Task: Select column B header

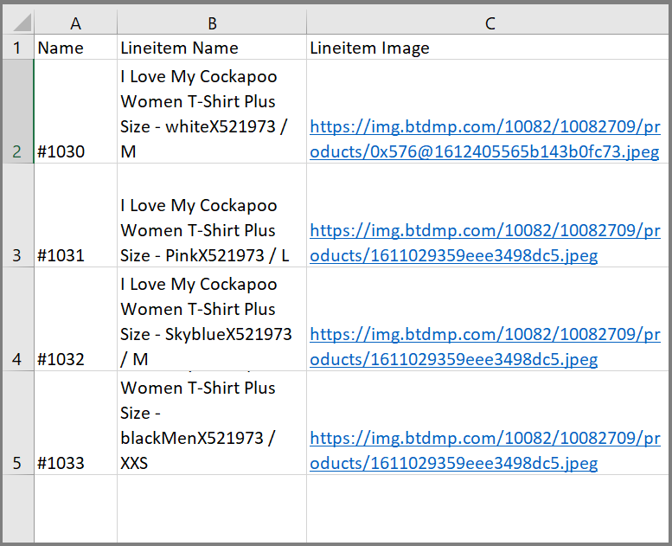Action: [x=212, y=23]
